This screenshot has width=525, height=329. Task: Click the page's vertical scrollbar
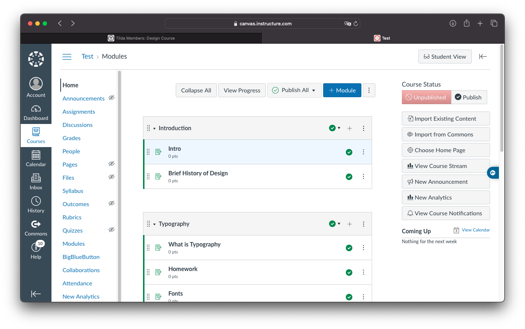502,98
